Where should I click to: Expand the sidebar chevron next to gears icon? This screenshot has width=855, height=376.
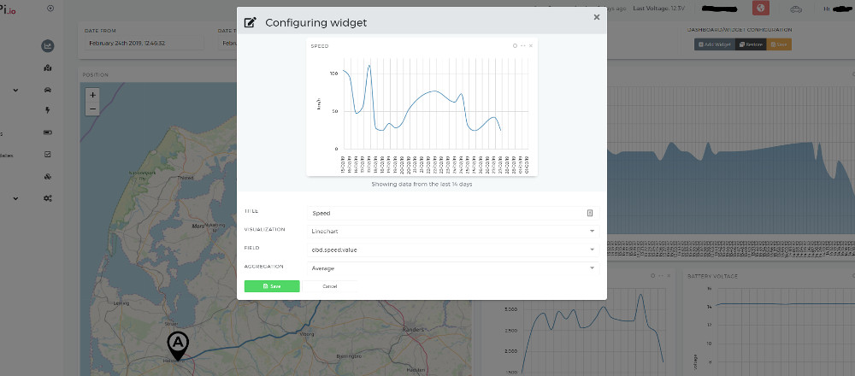15,198
